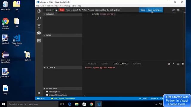
Task: Open the Visual Studio Code desktop shortcut
Action: click(17, 40)
